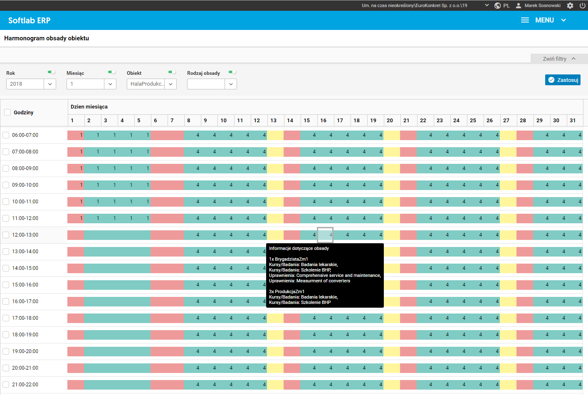588x395 pixels.
Task: Toggle the Rok filter switch
Action: pyautogui.click(x=51, y=72)
